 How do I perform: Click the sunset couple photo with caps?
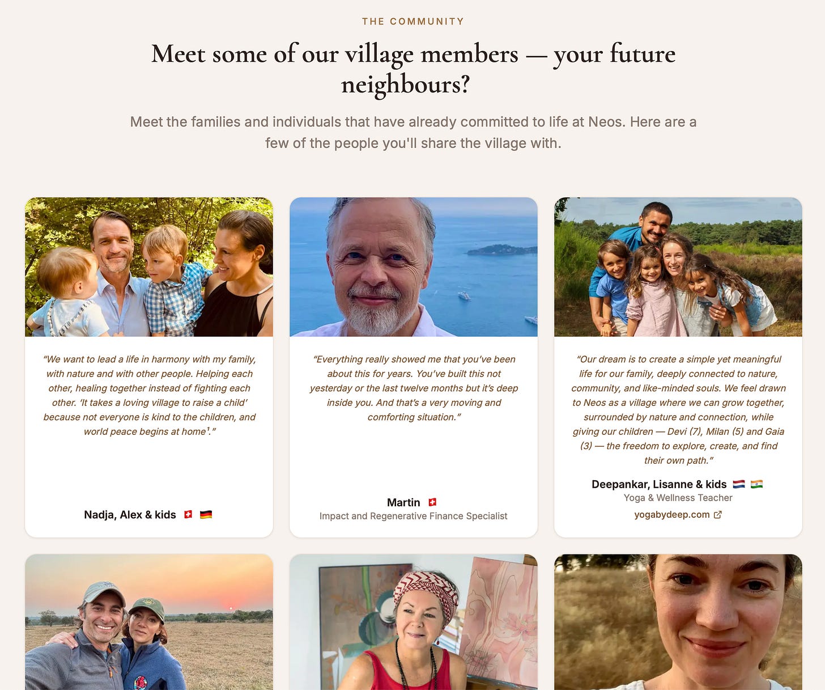point(149,622)
